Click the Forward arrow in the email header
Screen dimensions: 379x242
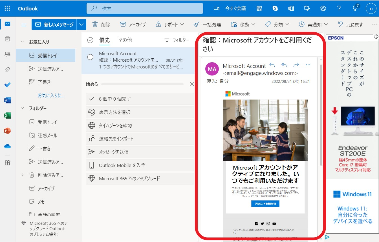pos(296,65)
